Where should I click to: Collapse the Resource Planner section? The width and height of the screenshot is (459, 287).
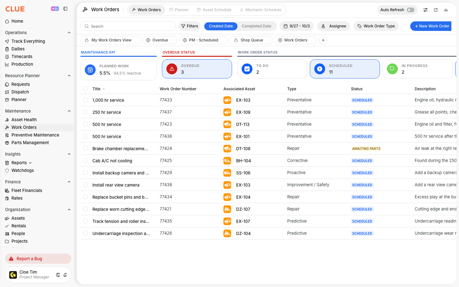tap(69, 76)
